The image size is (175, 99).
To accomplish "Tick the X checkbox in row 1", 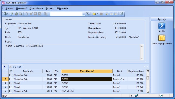I will click(10, 75).
